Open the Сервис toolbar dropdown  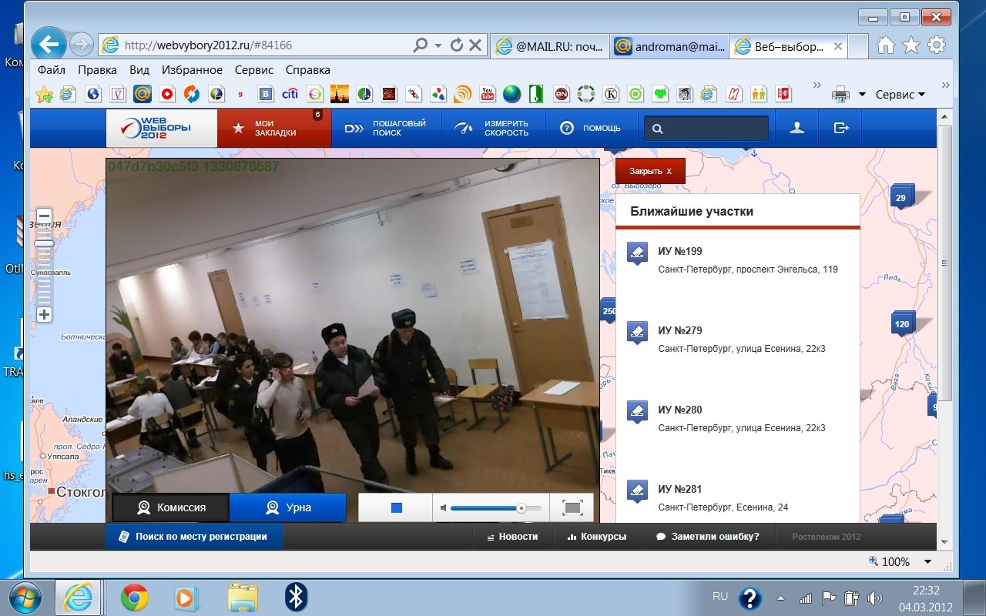[900, 95]
